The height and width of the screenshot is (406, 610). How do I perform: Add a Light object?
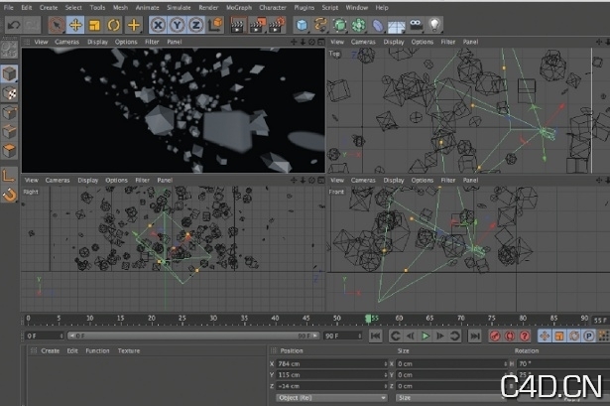pos(434,25)
